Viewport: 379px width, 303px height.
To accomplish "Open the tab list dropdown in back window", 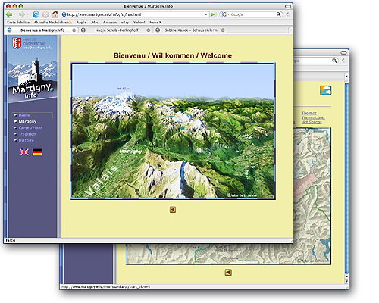I will (x=346, y=76).
